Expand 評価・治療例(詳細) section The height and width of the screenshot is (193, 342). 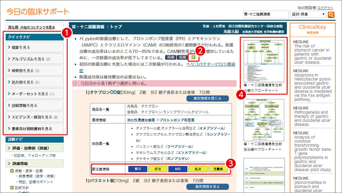(35, 148)
